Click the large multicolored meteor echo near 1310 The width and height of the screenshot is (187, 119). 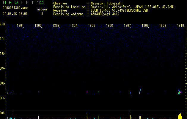(180, 92)
